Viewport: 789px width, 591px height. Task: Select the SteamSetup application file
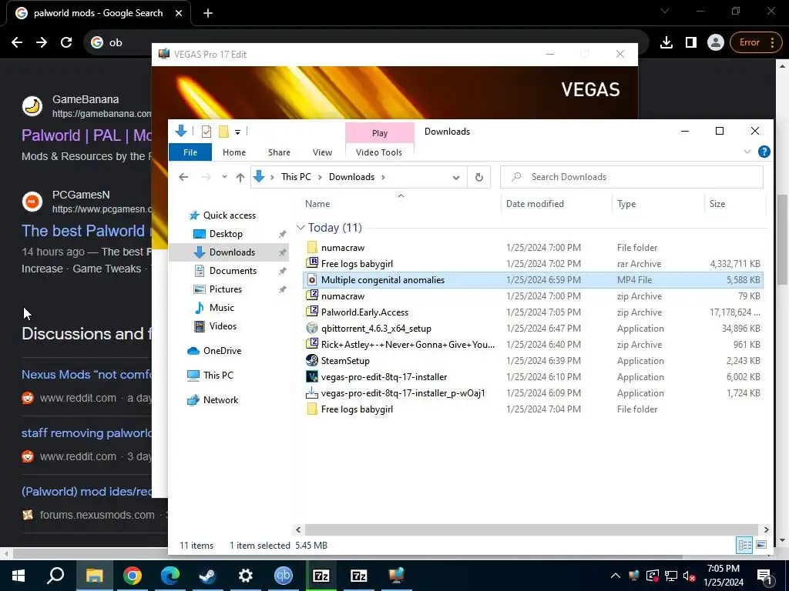pyautogui.click(x=345, y=360)
